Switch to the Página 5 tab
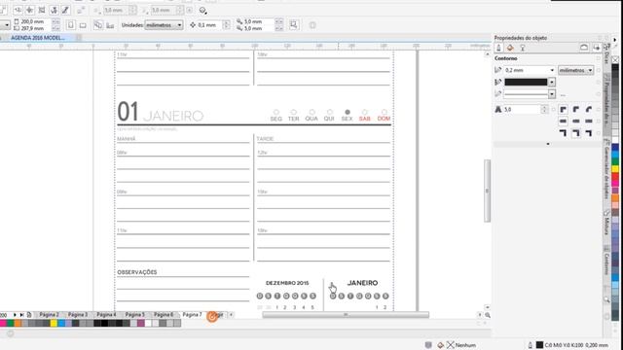 click(x=134, y=315)
